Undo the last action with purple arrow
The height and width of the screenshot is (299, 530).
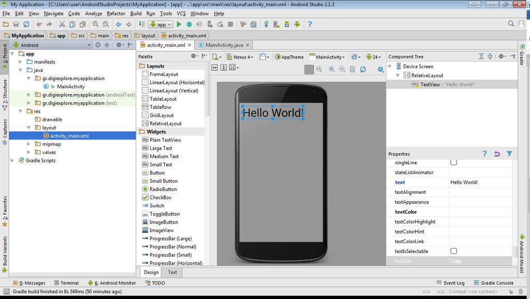(x=39, y=24)
